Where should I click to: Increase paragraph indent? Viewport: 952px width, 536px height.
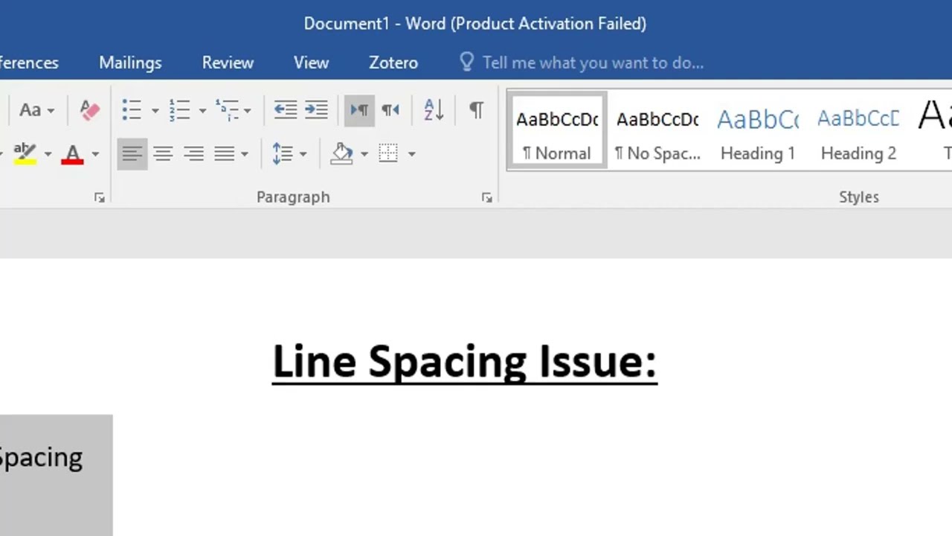316,110
